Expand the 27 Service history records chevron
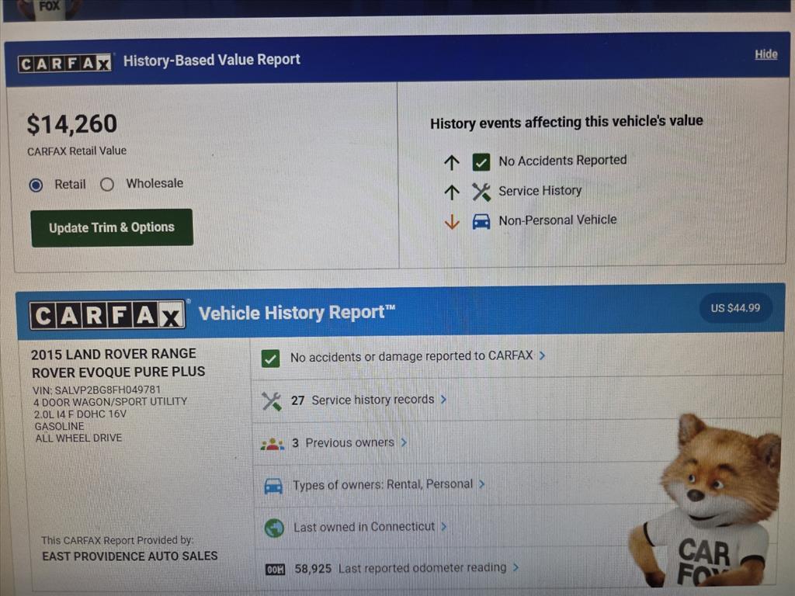Viewport: 795px width, 596px height. point(443,400)
